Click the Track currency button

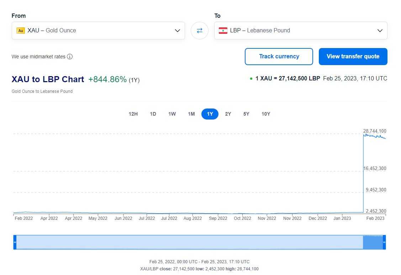279,57
